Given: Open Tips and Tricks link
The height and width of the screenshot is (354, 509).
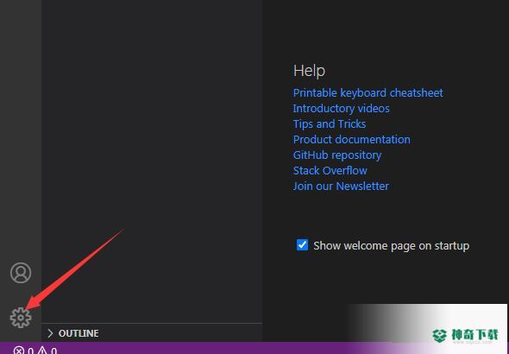Looking at the screenshot, I should click(330, 124).
